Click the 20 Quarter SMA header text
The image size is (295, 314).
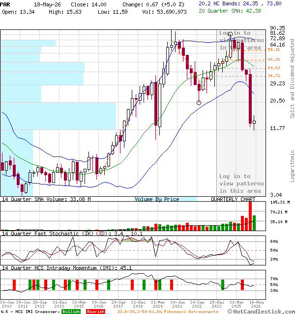(x=230, y=11)
